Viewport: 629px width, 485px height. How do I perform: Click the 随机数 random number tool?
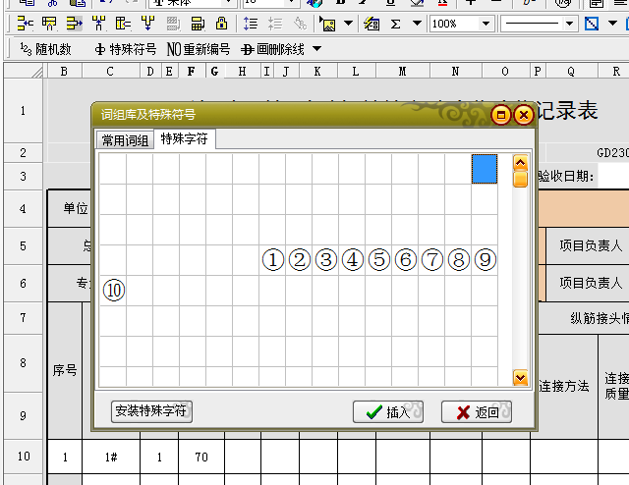click(x=45, y=49)
